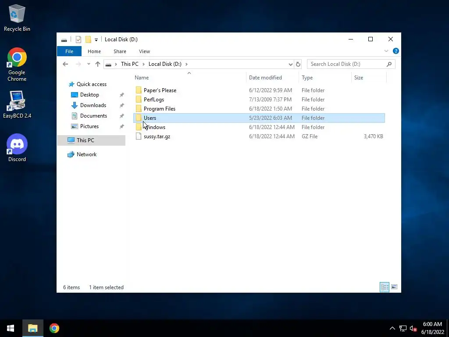Image resolution: width=449 pixels, height=337 pixels.
Task: Click the drive icon in title bar
Action: tap(64, 40)
